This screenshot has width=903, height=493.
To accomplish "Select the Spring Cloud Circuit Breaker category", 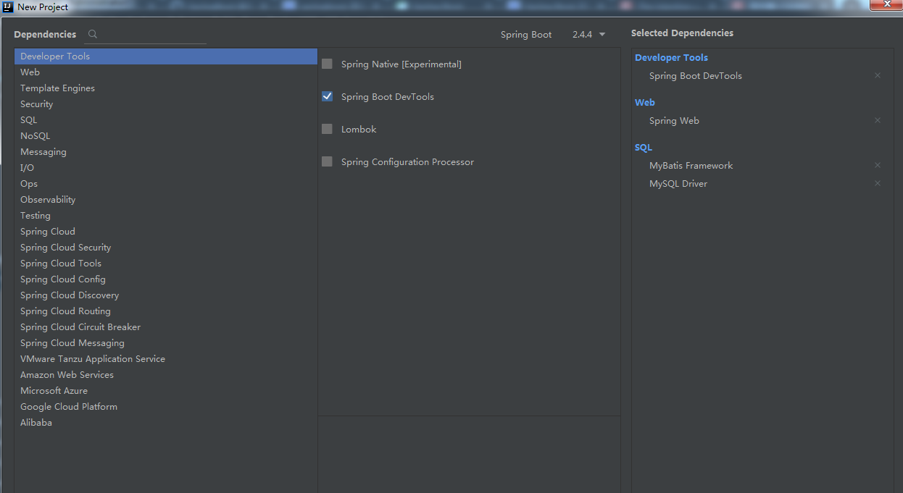I will (166, 326).
